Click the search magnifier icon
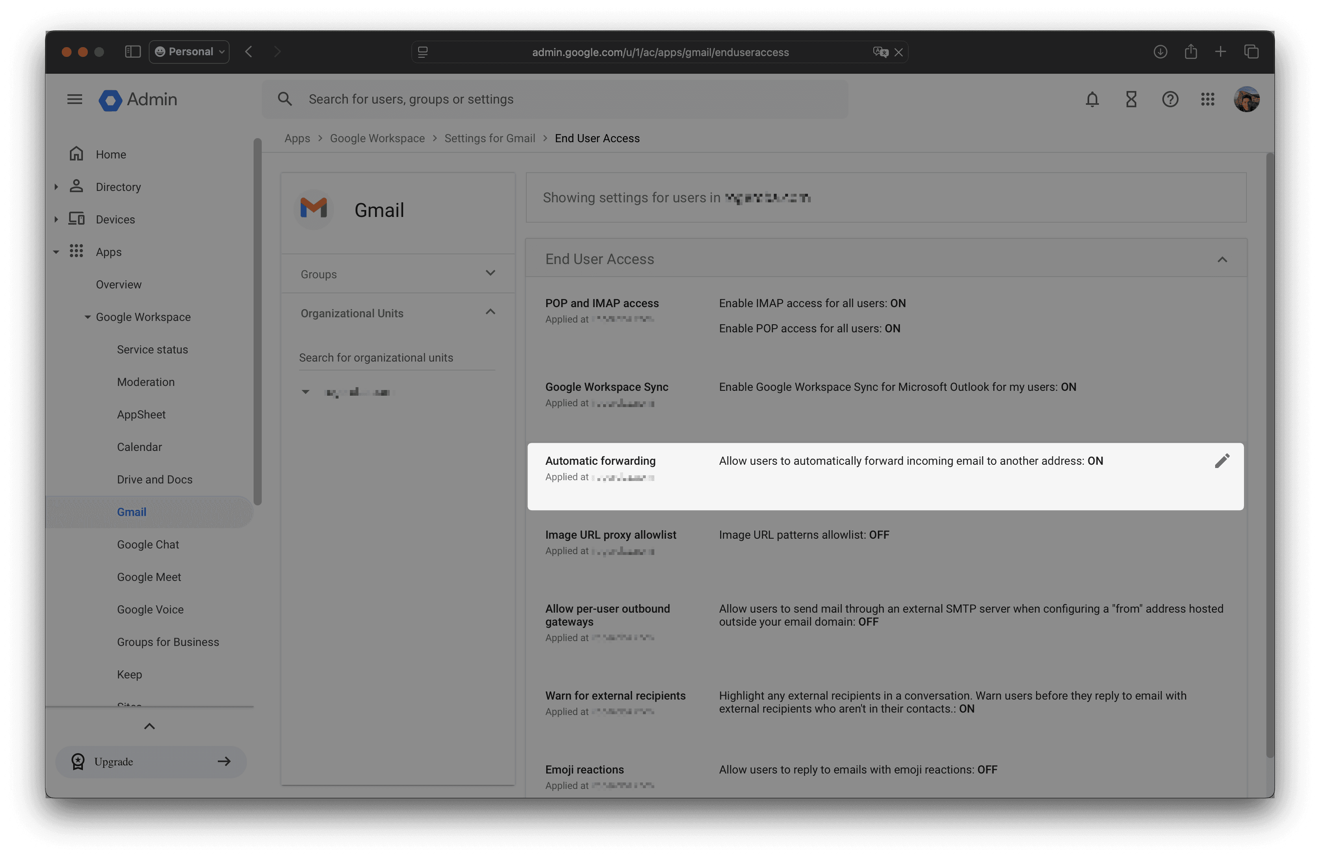1320x858 pixels. tap(285, 99)
